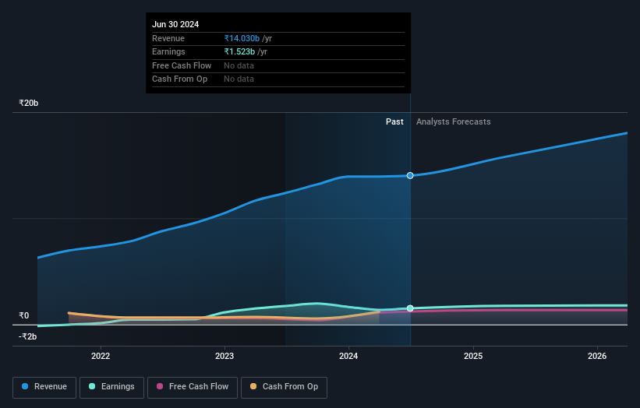640x408 pixels.
Task: Toggle the Revenue legend button
Action: click(x=44, y=387)
